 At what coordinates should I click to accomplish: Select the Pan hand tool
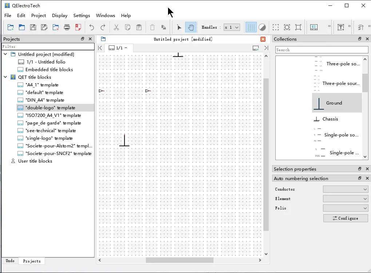click(191, 27)
